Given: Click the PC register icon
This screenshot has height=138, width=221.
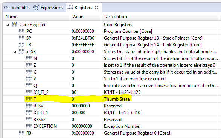Looking at the screenshot, I should (21, 31).
